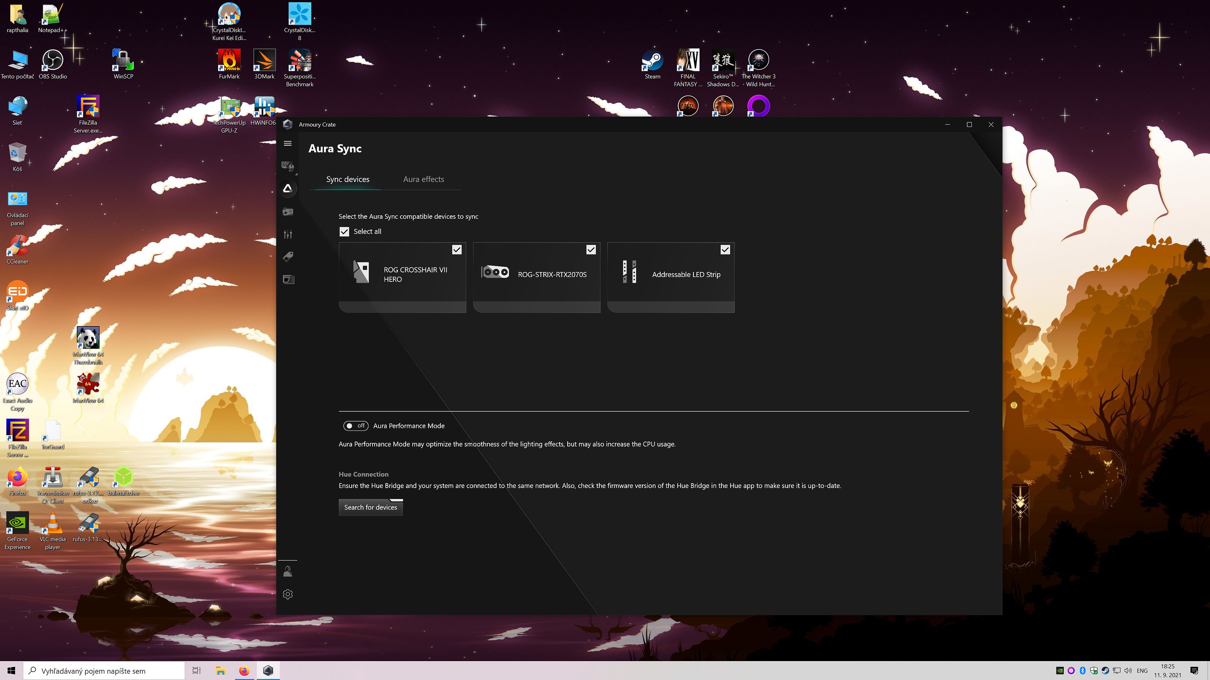Open the clock and date flyout
Image resolution: width=1210 pixels, height=680 pixels.
(x=1167, y=671)
